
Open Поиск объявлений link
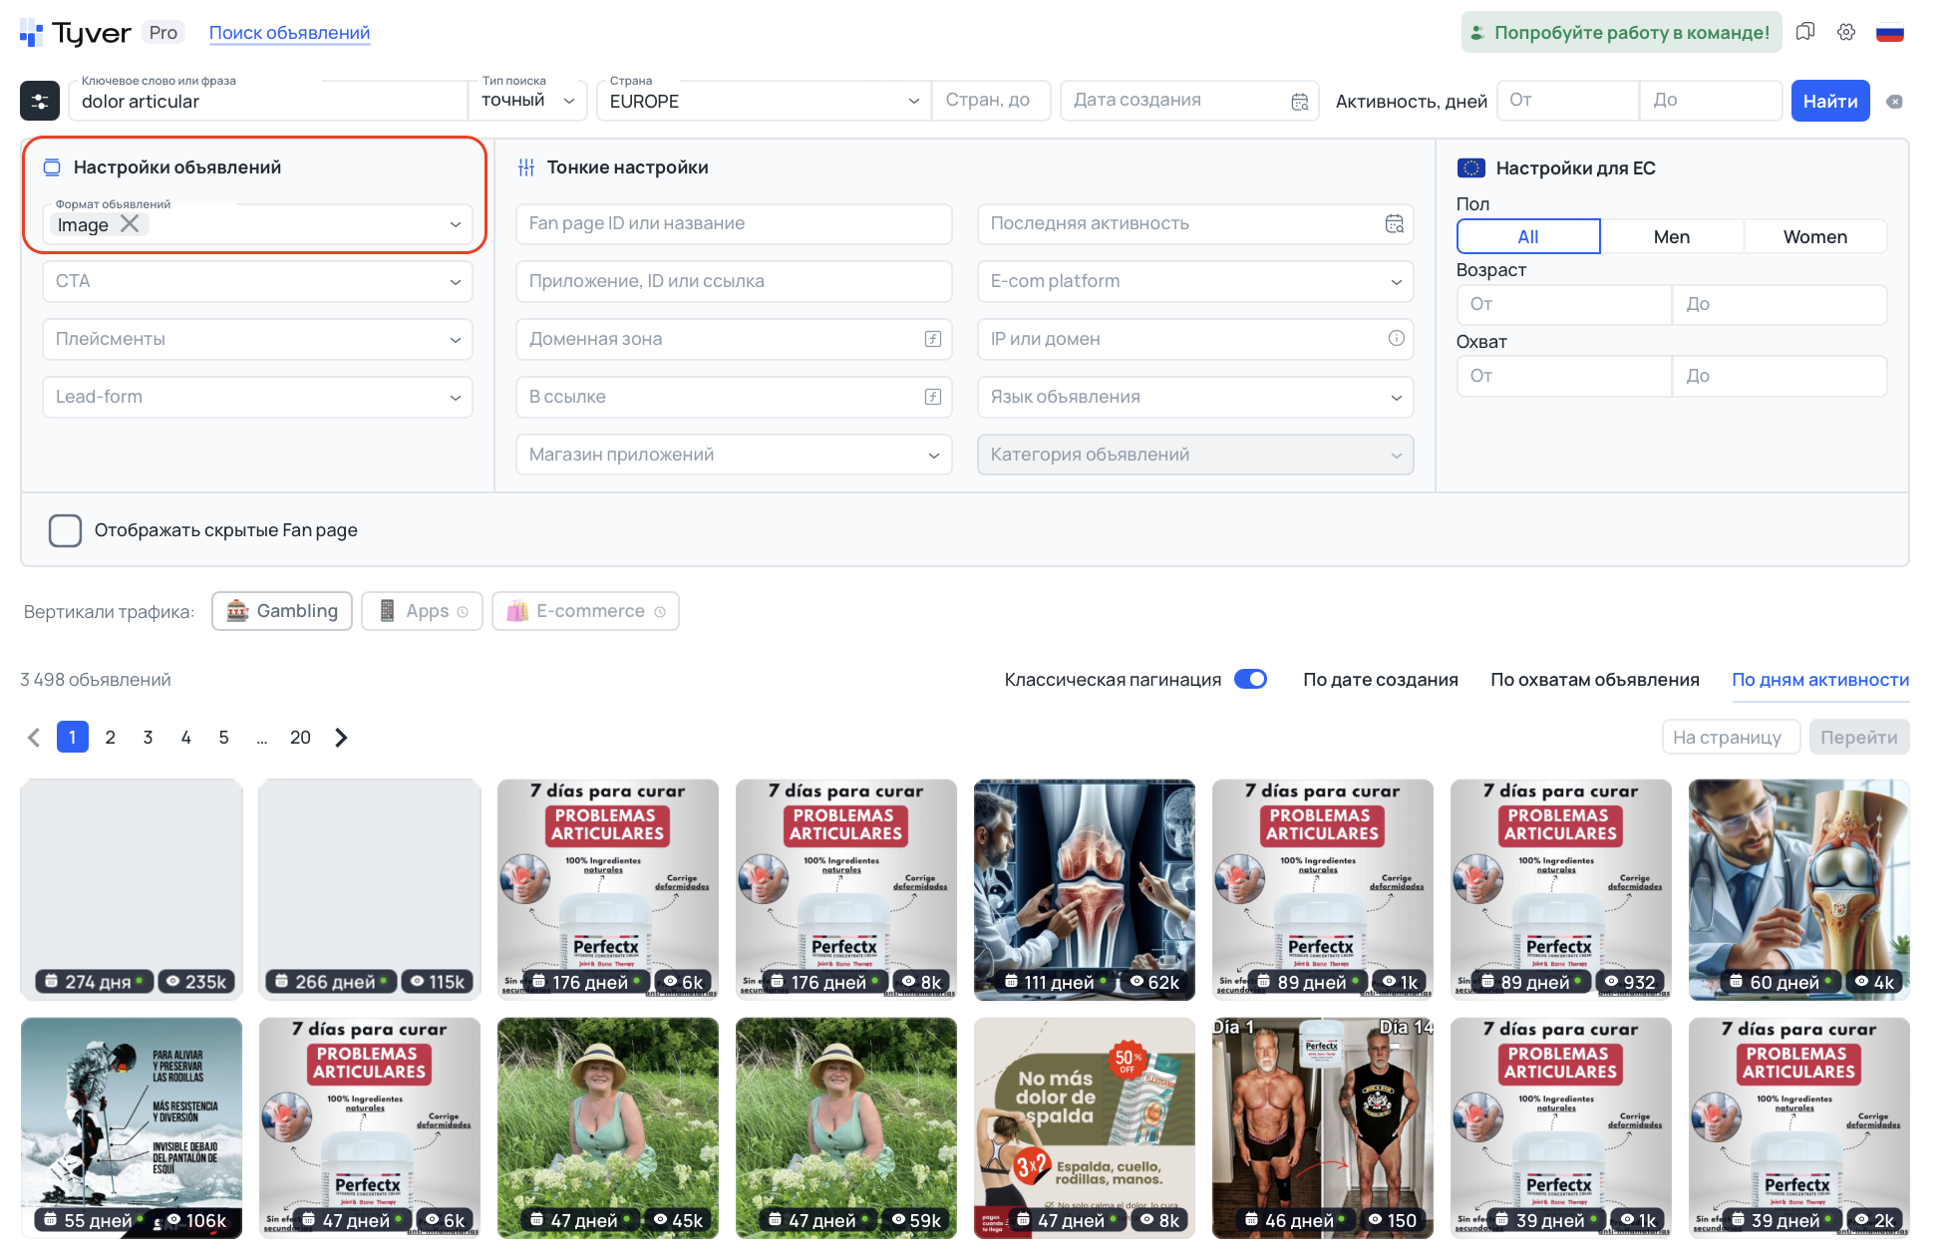(x=289, y=33)
